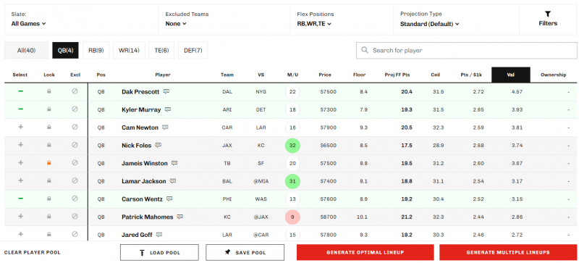Image resolution: width=579 pixels, height=263 pixels.
Task: Toggle the lock for Carson Wentz
Action: 49,199
